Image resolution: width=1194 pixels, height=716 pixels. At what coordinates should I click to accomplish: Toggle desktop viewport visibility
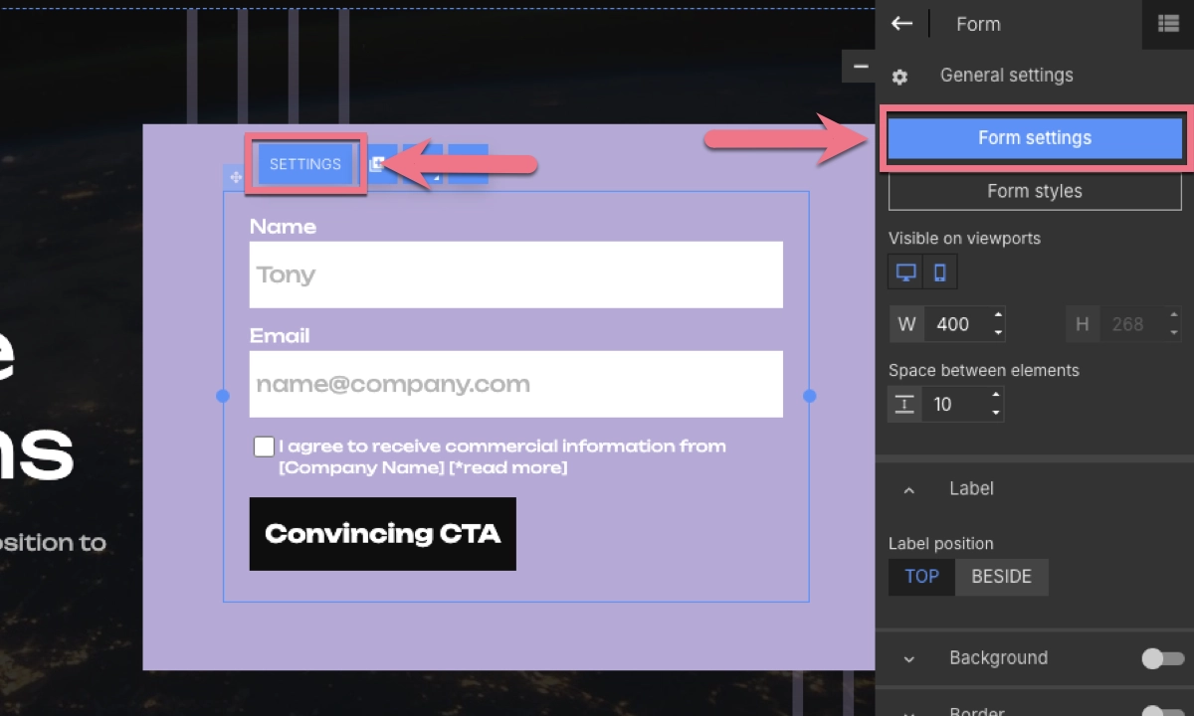pos(905,271)
